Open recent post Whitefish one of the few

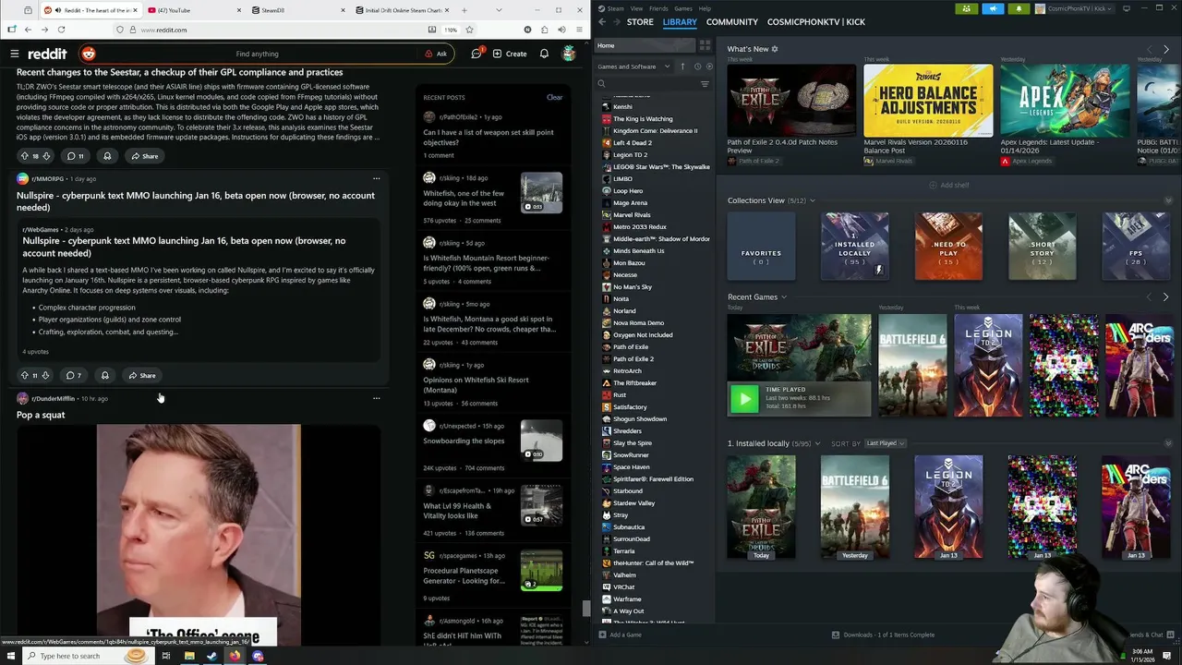point(464,198)
